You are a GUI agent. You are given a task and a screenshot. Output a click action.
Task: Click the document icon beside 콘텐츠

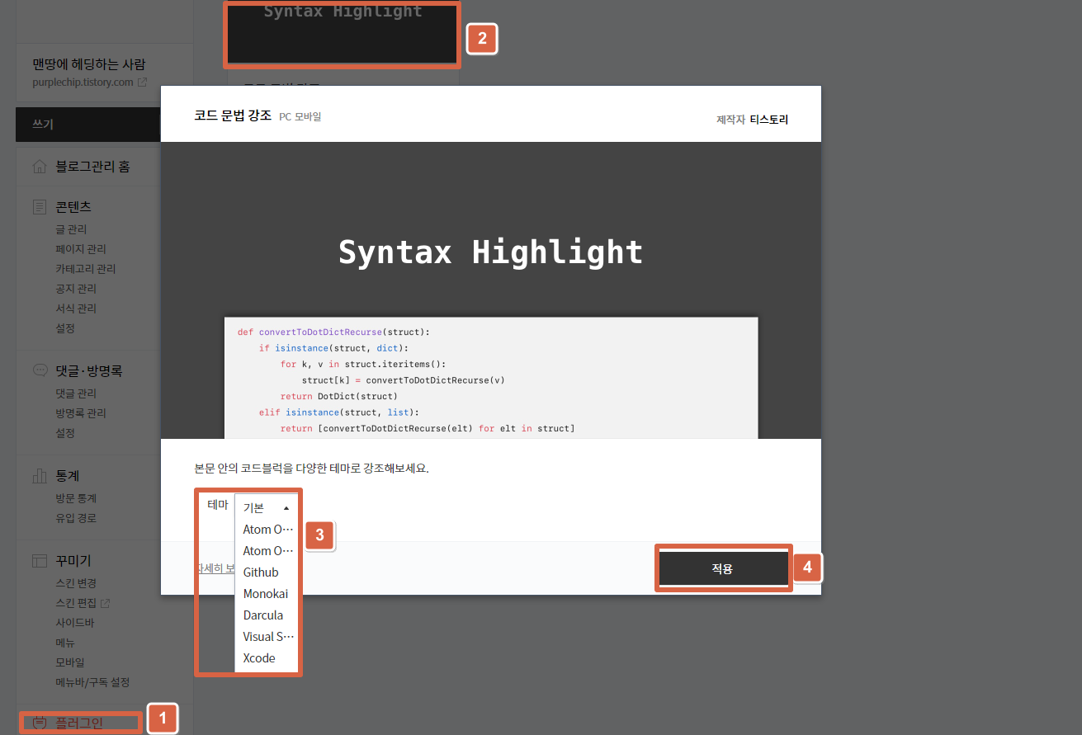click(40, 206)
